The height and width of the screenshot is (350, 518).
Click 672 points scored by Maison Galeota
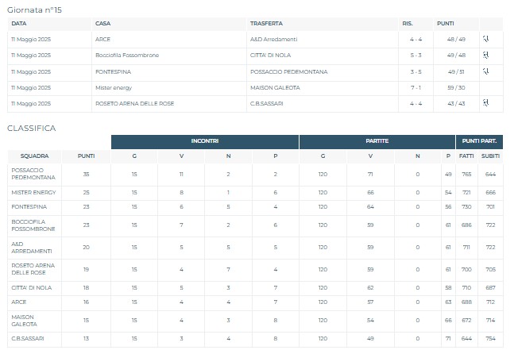click(x=466, y=321)
